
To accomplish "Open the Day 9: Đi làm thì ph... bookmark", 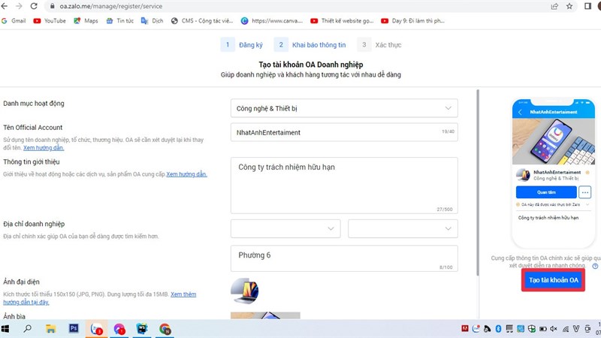I will [x=412, y=21].
